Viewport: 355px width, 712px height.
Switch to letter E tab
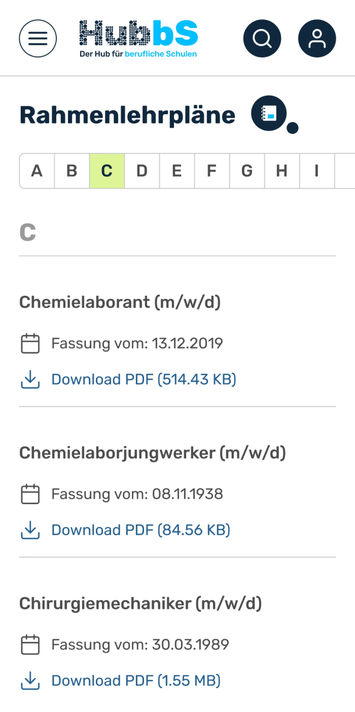(177, 171)
